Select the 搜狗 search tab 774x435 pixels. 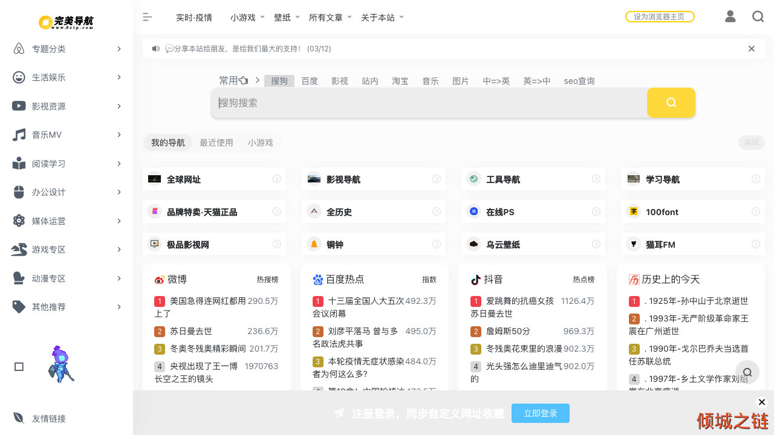(279, 80)
